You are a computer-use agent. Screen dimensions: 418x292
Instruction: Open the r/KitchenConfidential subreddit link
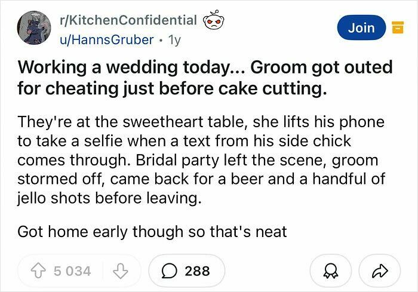[x=128, y=20]
